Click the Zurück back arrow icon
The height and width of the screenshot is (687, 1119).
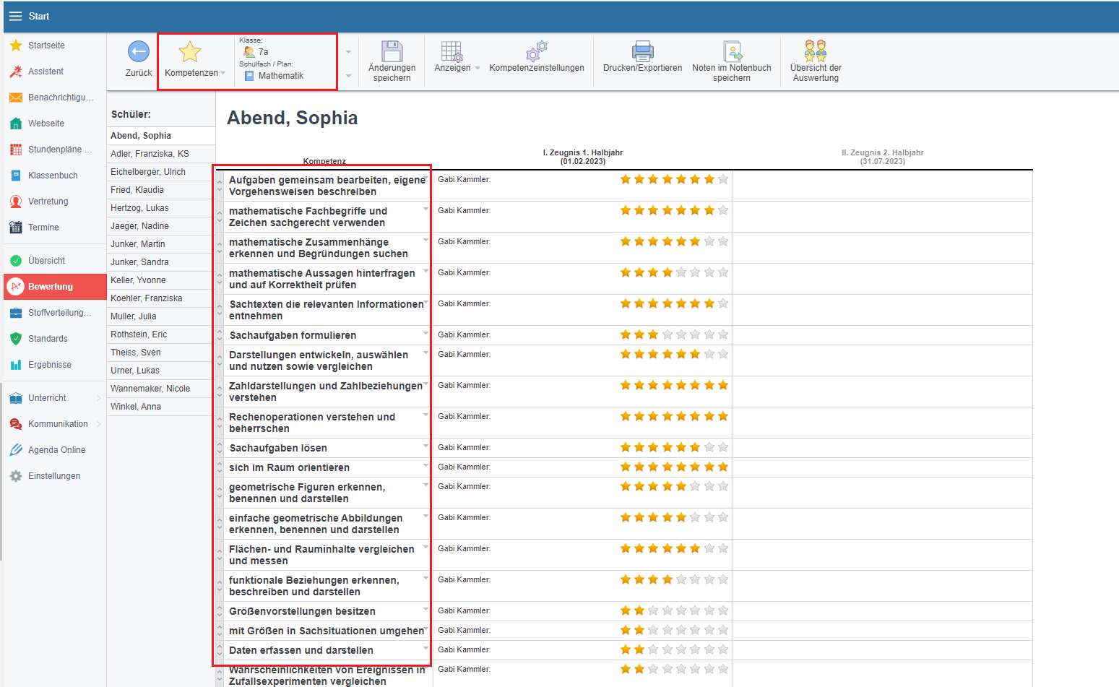(x=138, y=52)
